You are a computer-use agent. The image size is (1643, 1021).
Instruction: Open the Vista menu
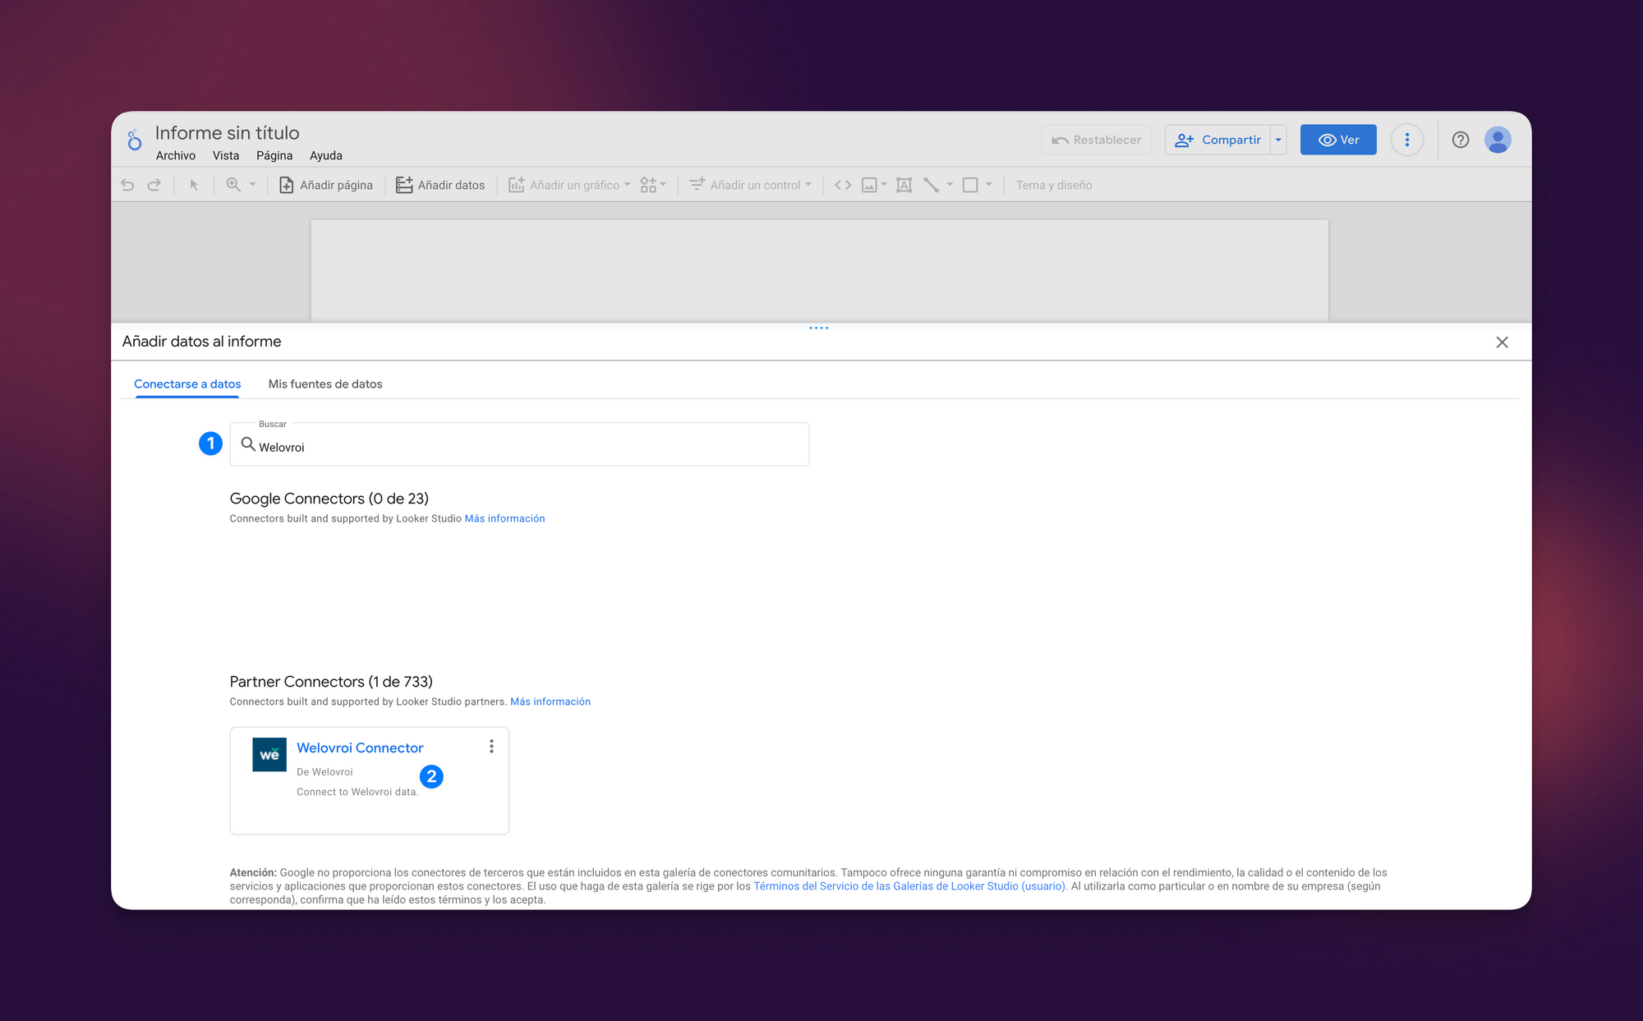226,156
